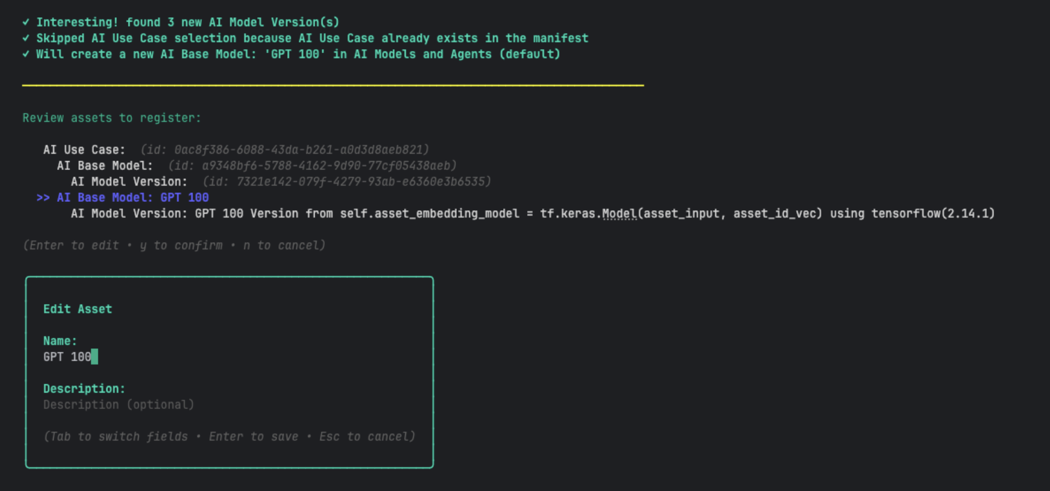Viewport: 1050px width, 491px height.
Task: Focus the Name field containing GPT 100
Action: tap(67, 357)
